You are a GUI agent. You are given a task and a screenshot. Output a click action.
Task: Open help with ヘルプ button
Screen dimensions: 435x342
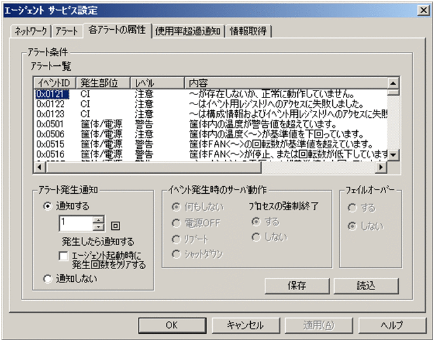pos(392,325)
